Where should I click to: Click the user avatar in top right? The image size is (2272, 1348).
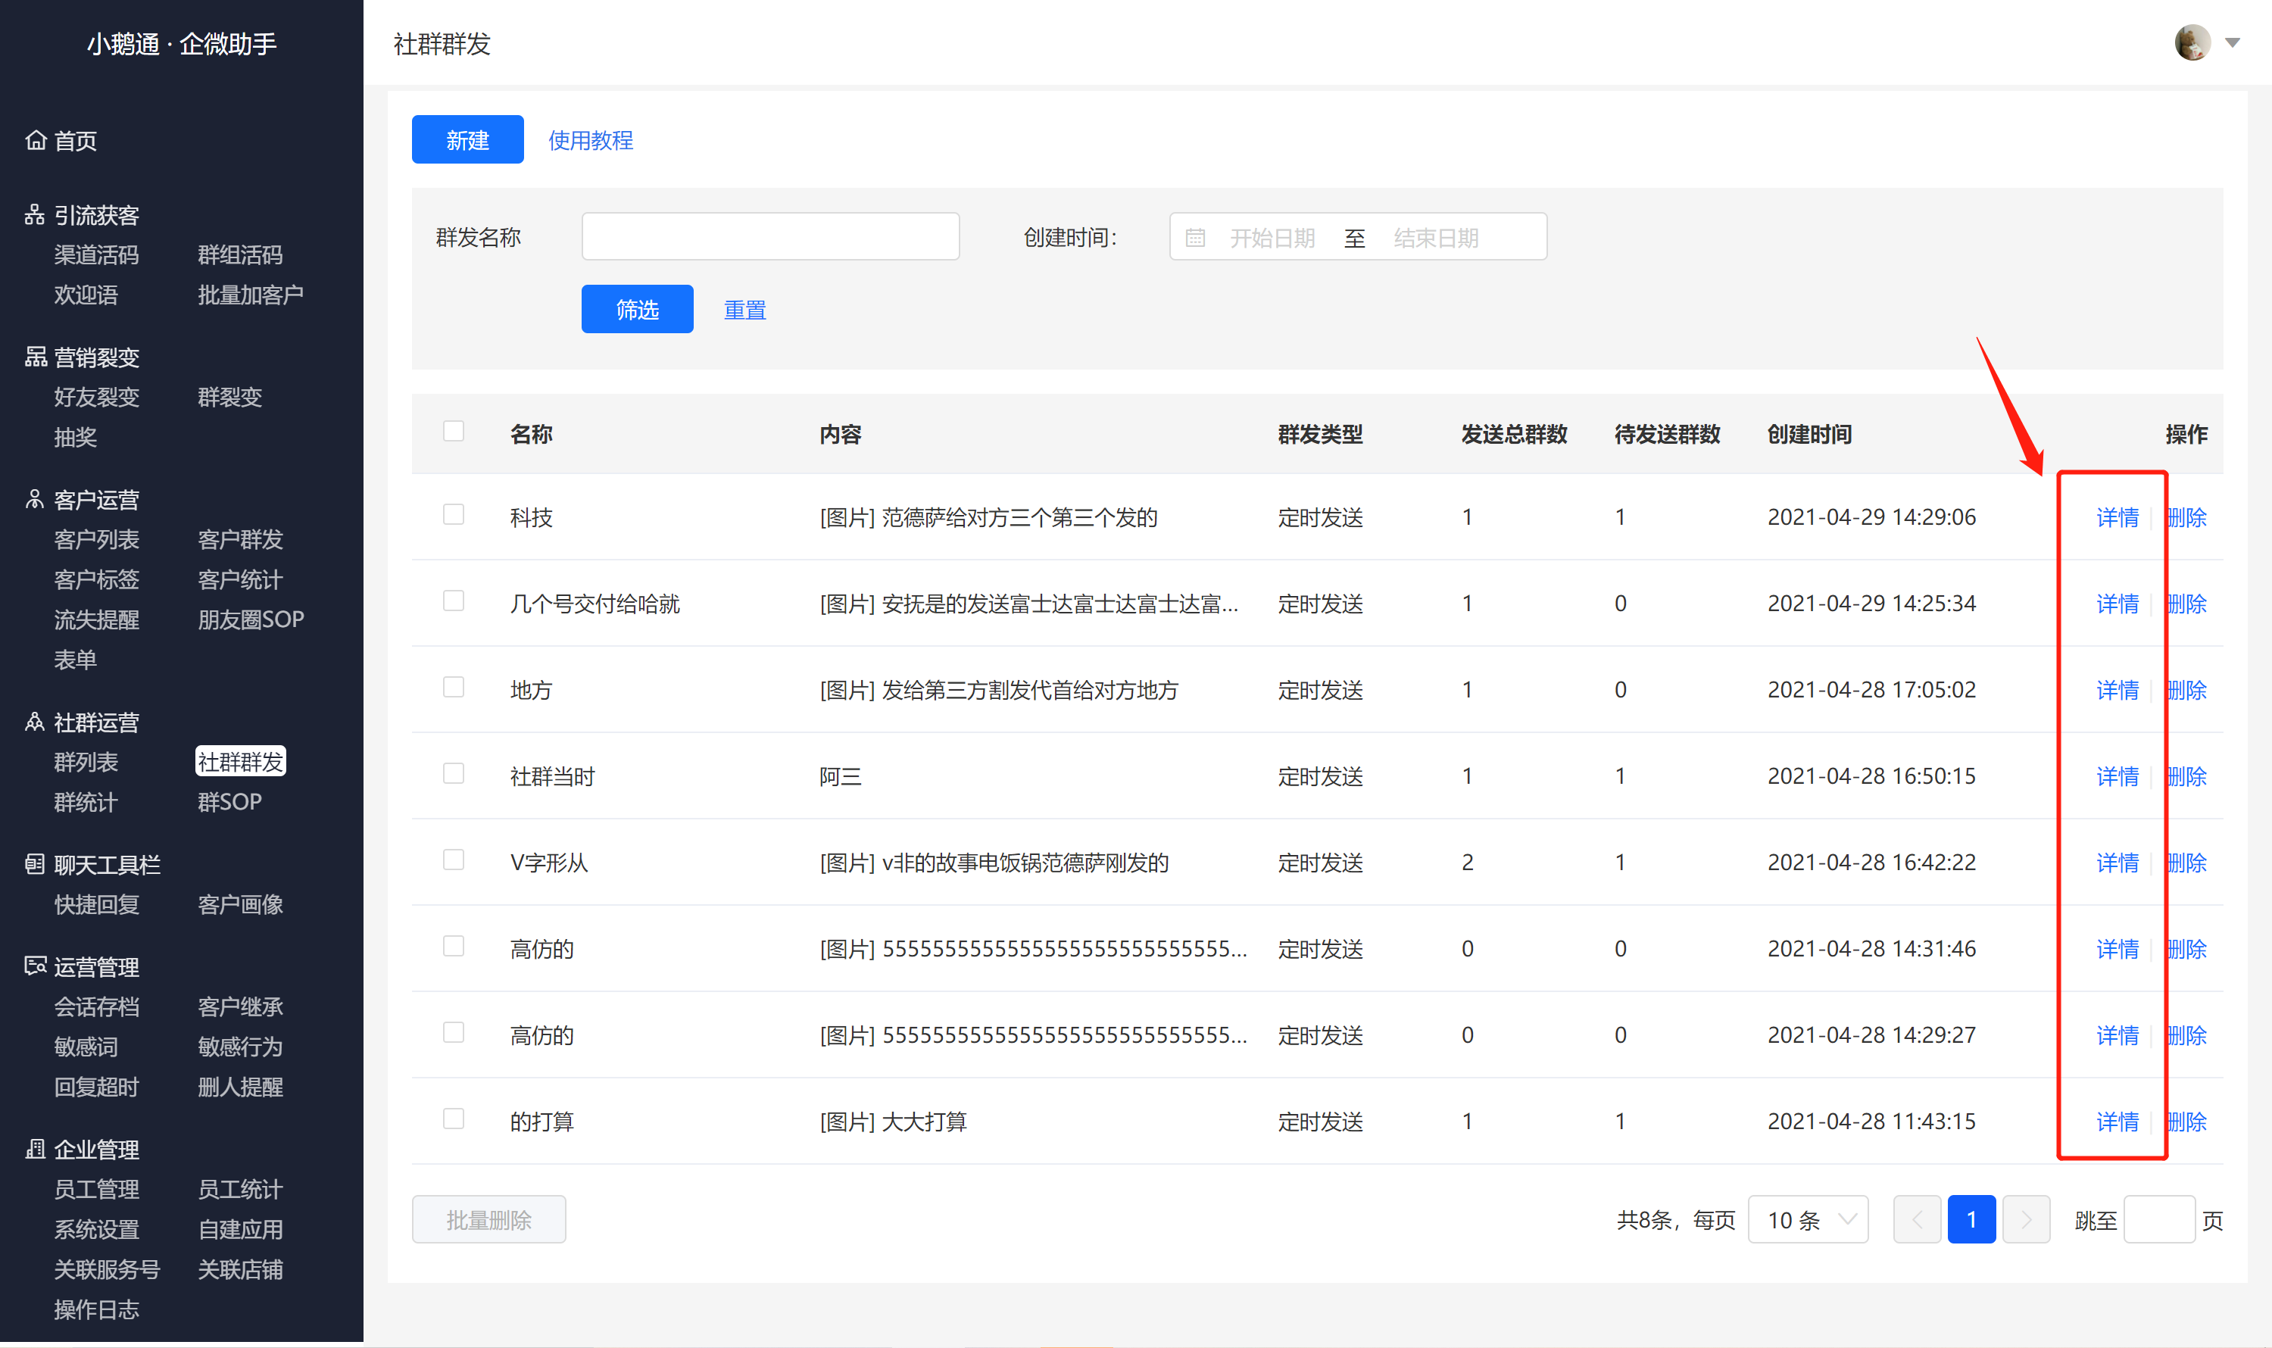2192,42
